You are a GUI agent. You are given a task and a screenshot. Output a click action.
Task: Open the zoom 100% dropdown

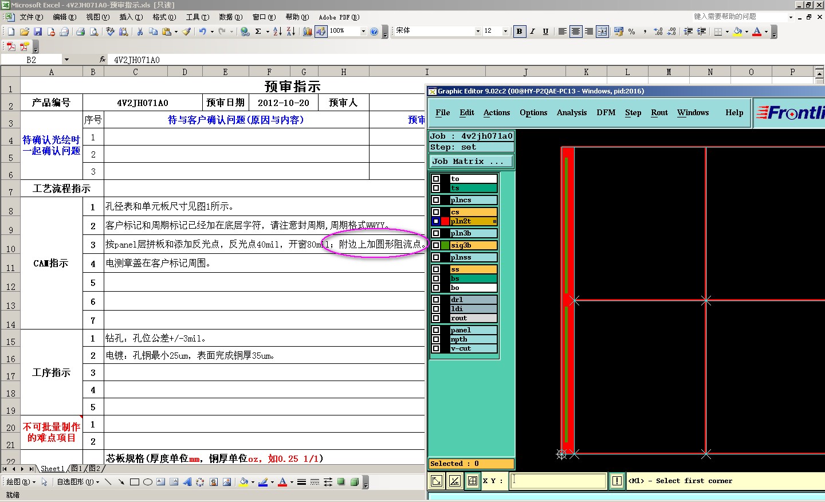point(363,32)
